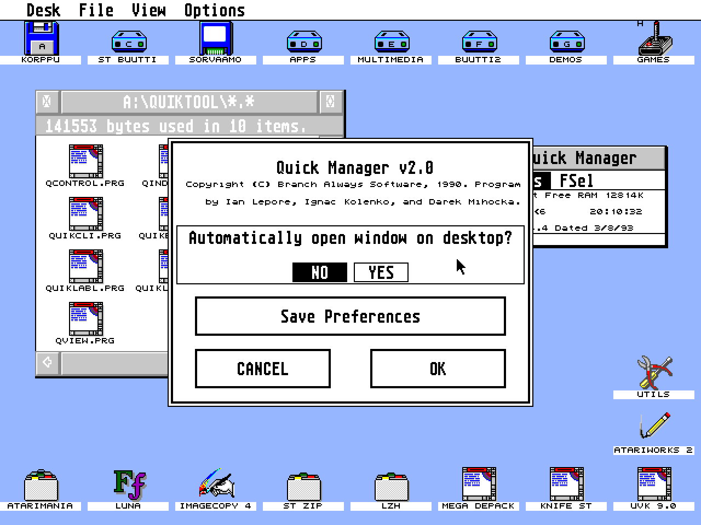Open the Desk menu
This screenshot has height=525, width=701.
point(43,10)
